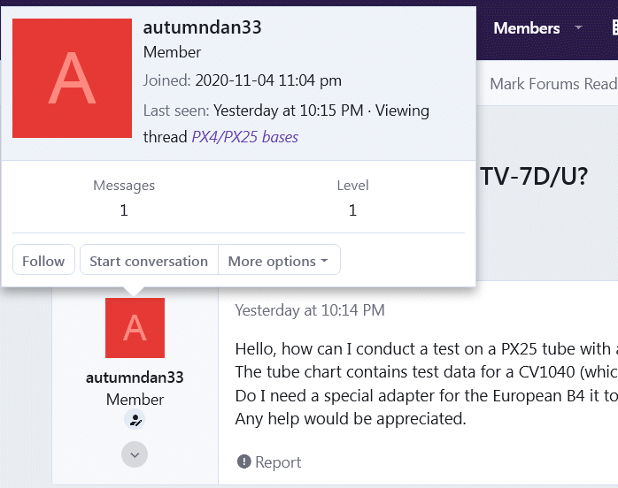Click the thread starter badge icon under Member
The height and width of the screenshot is (488, 618).
(135, 420)
